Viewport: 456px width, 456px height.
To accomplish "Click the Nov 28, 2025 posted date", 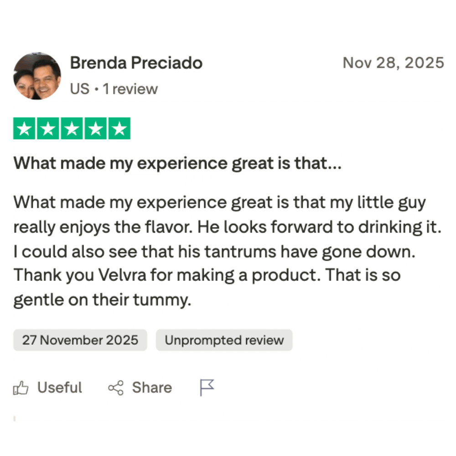I will point(393,62).
